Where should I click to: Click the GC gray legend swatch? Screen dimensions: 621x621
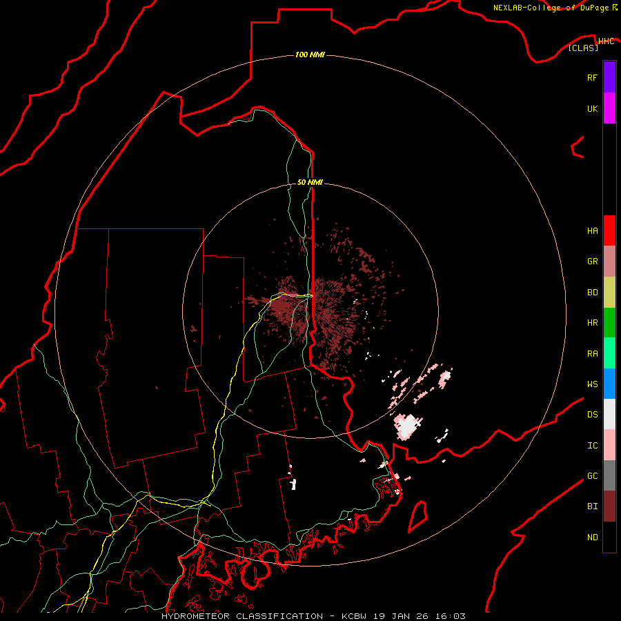tap(609, 475)
